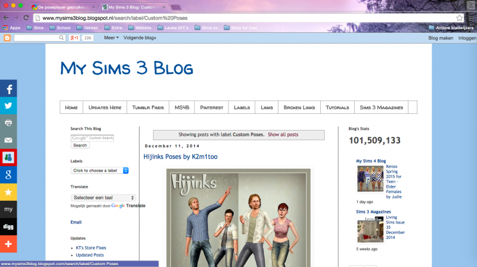
Task: Share the blog on Facebook
Action: [x=8, y=88]
